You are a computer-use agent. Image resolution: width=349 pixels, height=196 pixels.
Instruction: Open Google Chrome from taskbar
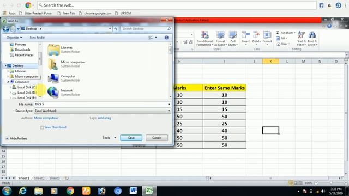pos(70,191)
